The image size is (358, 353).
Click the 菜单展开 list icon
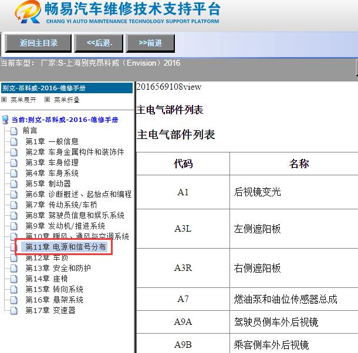4,100
